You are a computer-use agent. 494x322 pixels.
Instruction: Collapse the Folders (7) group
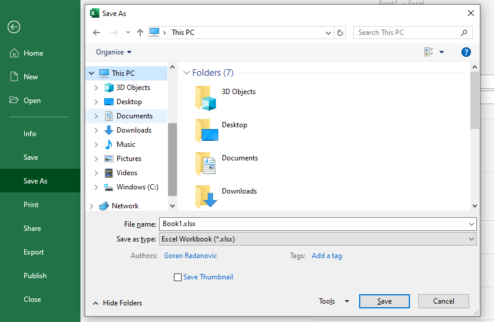[x=186, y=73]
